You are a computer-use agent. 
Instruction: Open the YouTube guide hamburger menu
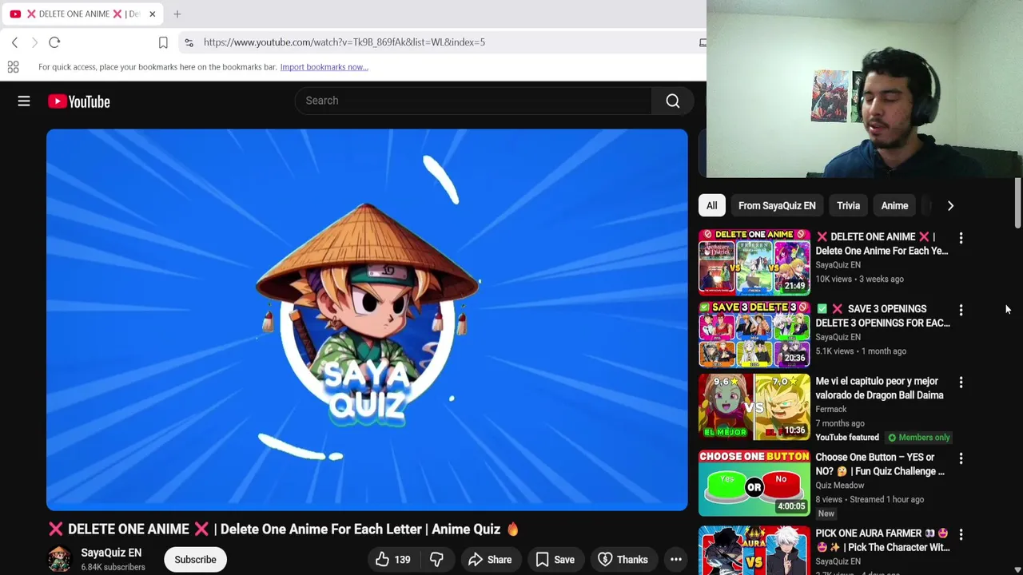[24, 101]
